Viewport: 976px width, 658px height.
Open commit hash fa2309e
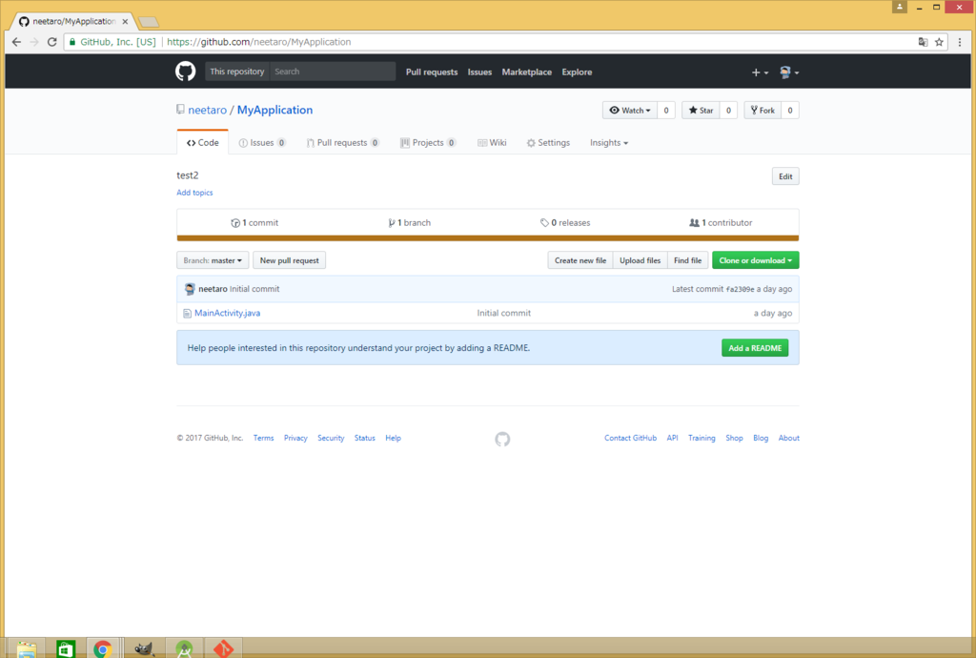(740, 290)
